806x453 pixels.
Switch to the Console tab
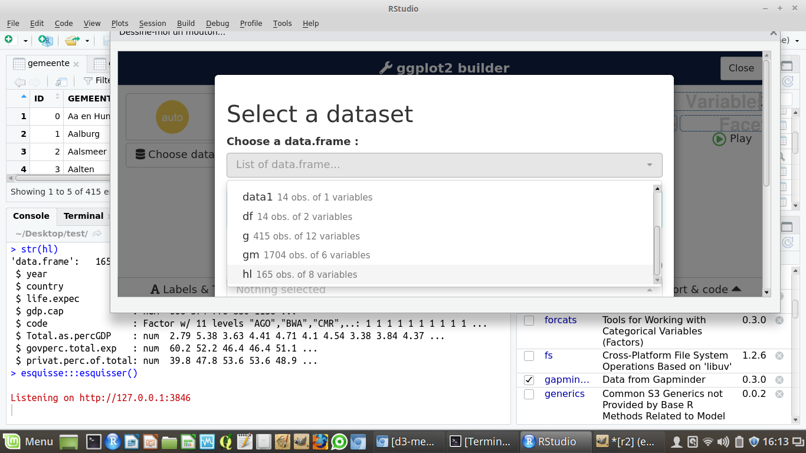(x=31, y=216)
